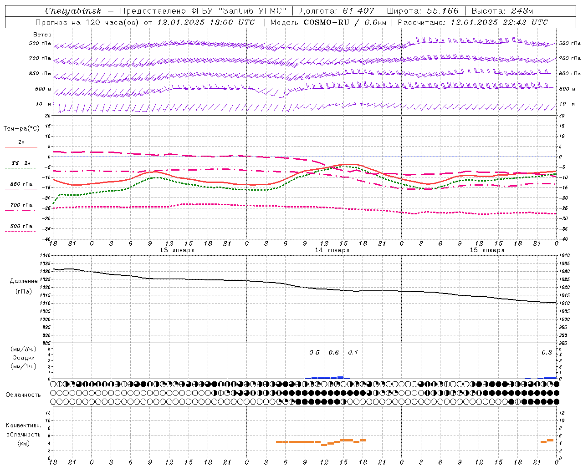Click the '0.1' precipitation amount value
583x466 pixels.
353,353
